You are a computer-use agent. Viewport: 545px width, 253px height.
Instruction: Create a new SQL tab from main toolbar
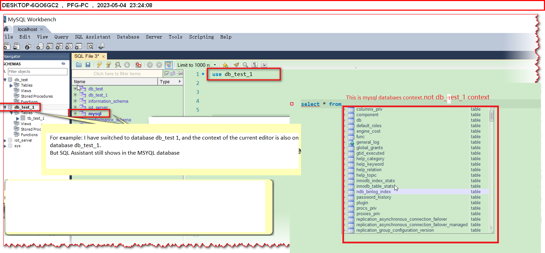point(7,46)
